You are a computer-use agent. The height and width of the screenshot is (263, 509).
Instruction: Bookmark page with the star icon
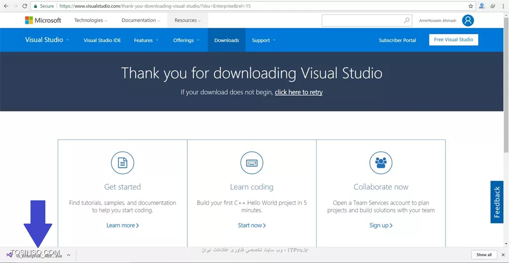pos(471,6)
